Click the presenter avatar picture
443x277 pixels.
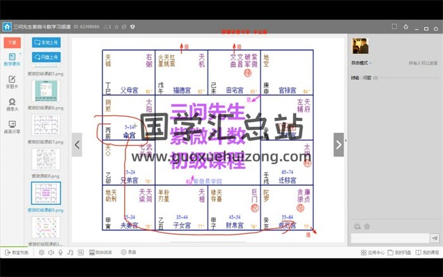click(x=360, y=46)
